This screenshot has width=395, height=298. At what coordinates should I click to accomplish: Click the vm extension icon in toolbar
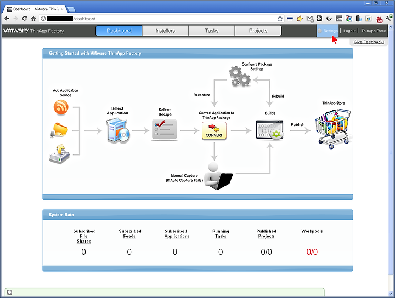[x=339, y=19]
